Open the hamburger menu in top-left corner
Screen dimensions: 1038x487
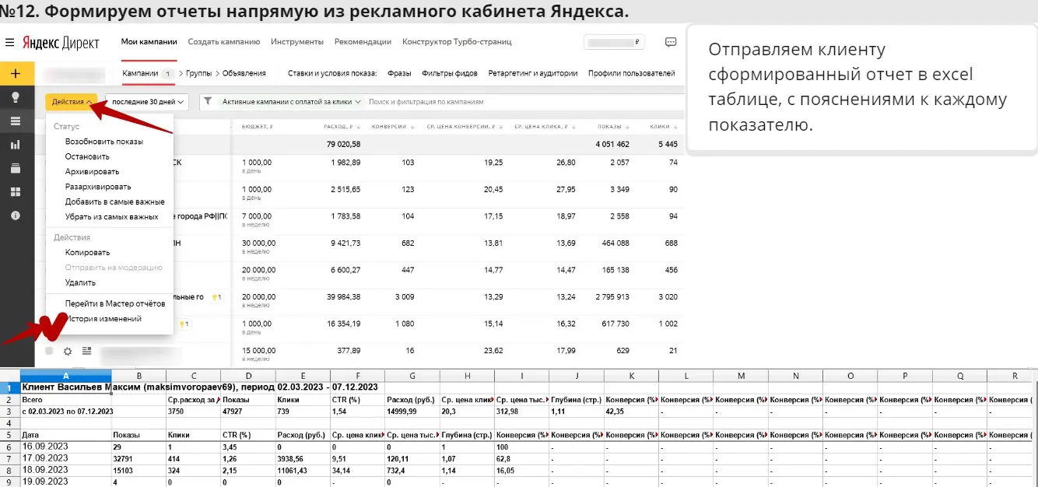click(x=10, y=42)
